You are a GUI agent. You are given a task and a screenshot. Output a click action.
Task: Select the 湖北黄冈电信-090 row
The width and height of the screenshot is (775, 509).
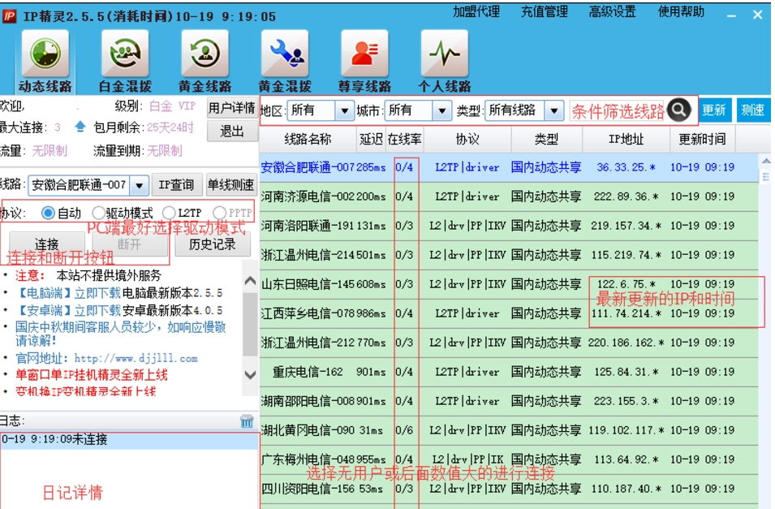pyautogui.click(x=509, y=430)
